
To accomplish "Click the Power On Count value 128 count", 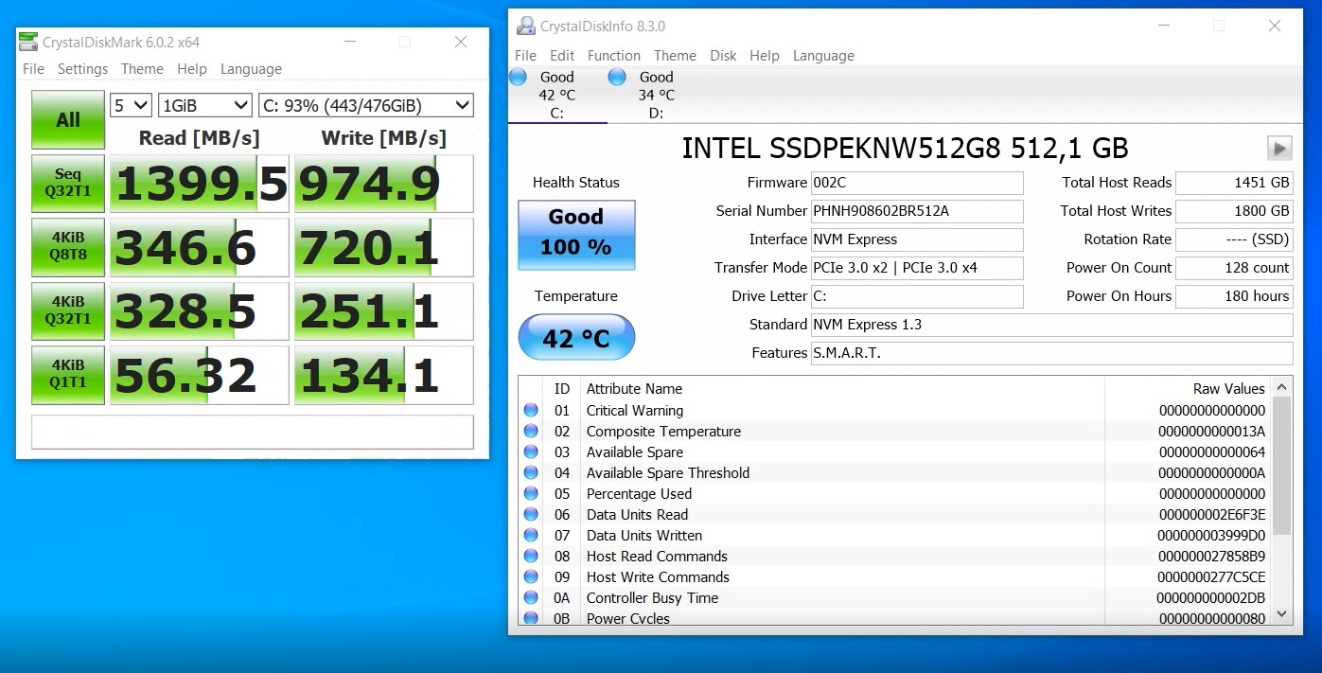I will (1234, 268).
